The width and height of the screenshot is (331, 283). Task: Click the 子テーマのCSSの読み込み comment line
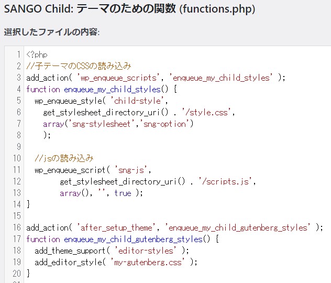tap(79, 66)
